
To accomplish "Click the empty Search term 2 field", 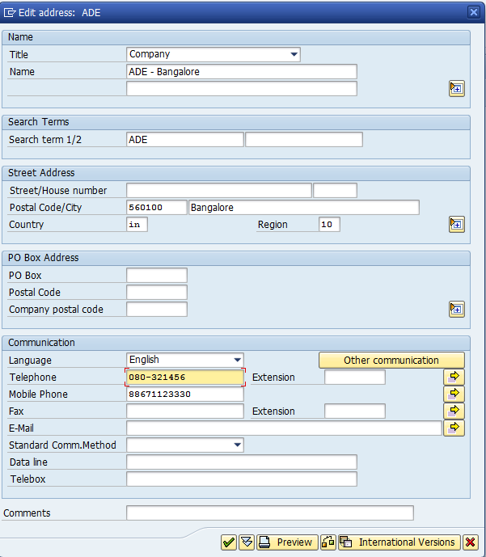I will [304, 140].
